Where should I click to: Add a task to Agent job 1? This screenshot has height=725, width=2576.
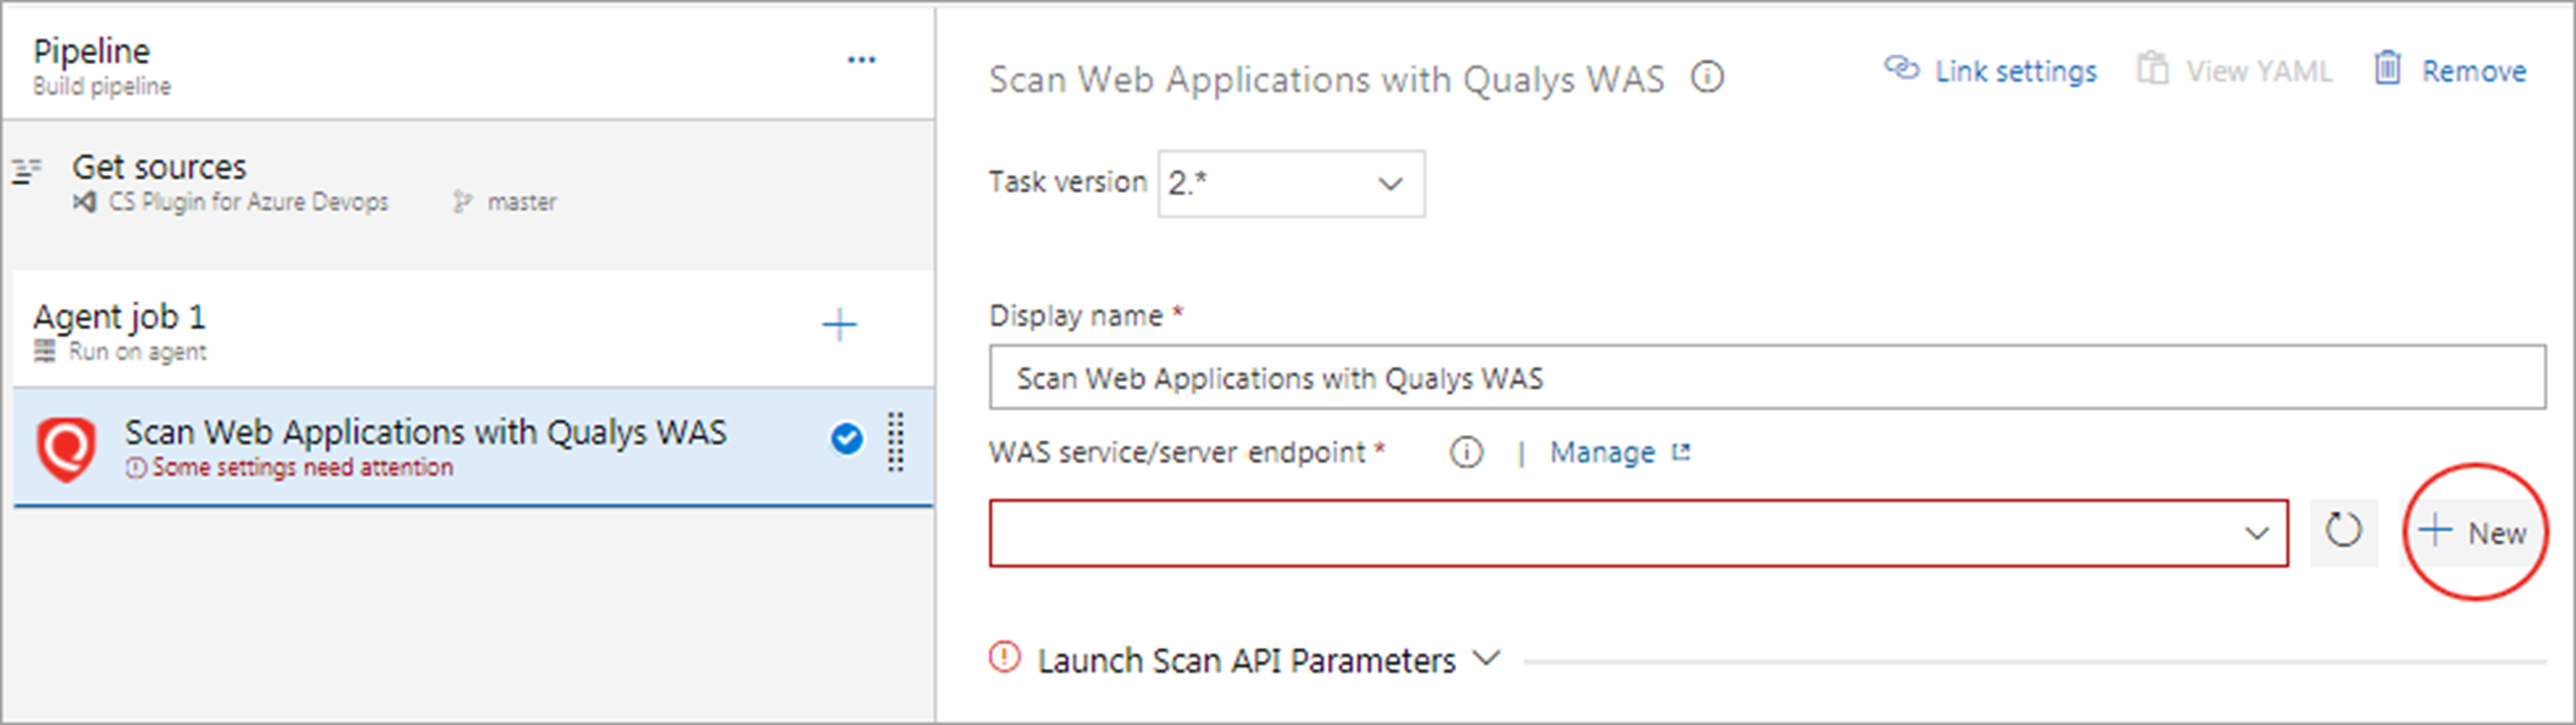tap(839, 325)
